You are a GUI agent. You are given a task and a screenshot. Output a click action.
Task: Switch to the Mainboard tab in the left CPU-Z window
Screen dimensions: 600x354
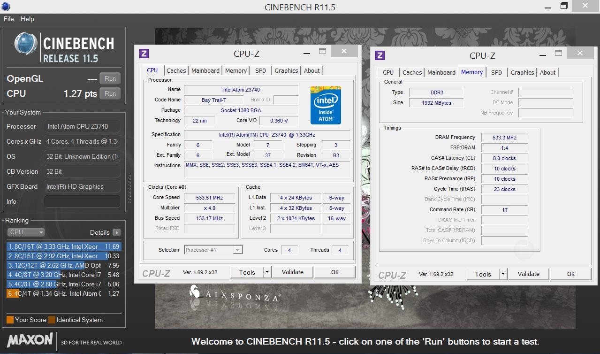(205, 70)
